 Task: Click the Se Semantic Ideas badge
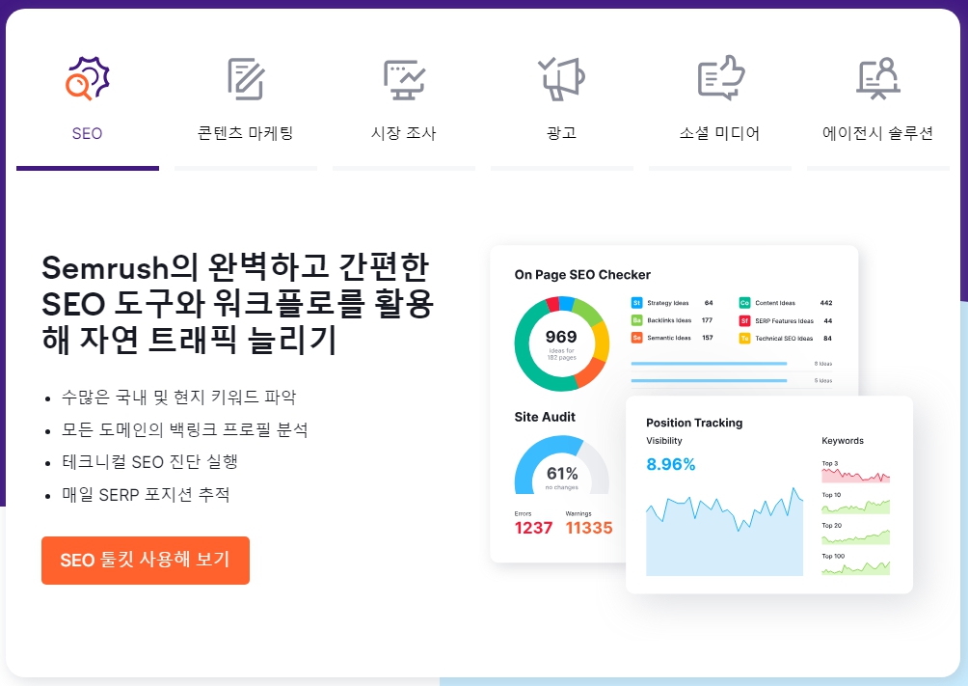tap(636, 338)
